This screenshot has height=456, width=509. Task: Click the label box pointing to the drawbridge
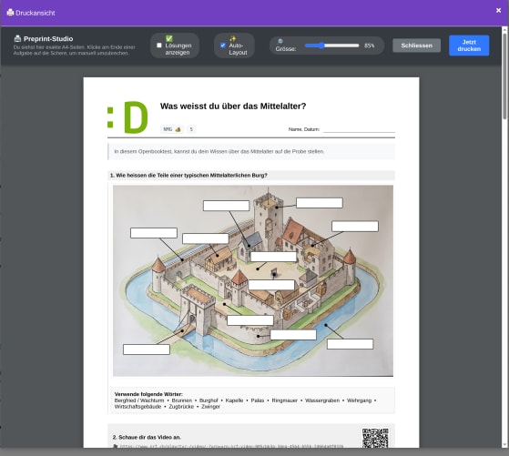(147, 350)
